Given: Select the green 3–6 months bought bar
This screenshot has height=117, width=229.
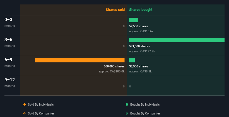Looking at the screenshot, I should point(177,40).
